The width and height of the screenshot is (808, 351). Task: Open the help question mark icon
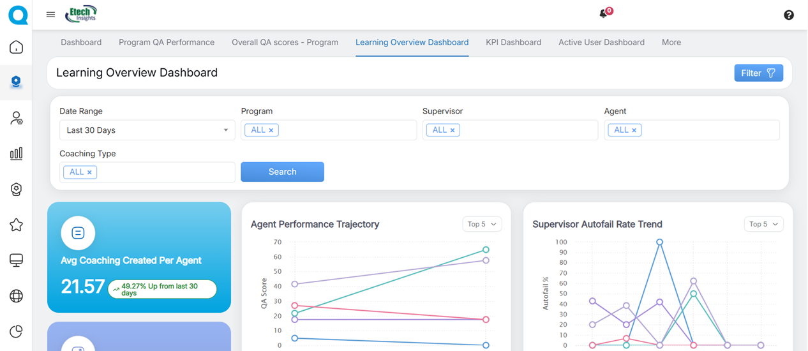point(789,15)
